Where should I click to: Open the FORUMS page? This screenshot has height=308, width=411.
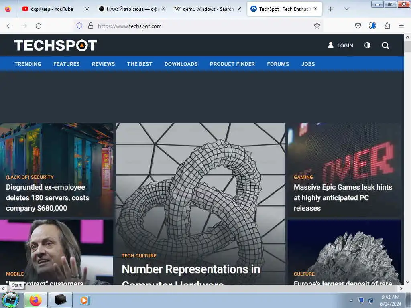(x=278, y=64)
